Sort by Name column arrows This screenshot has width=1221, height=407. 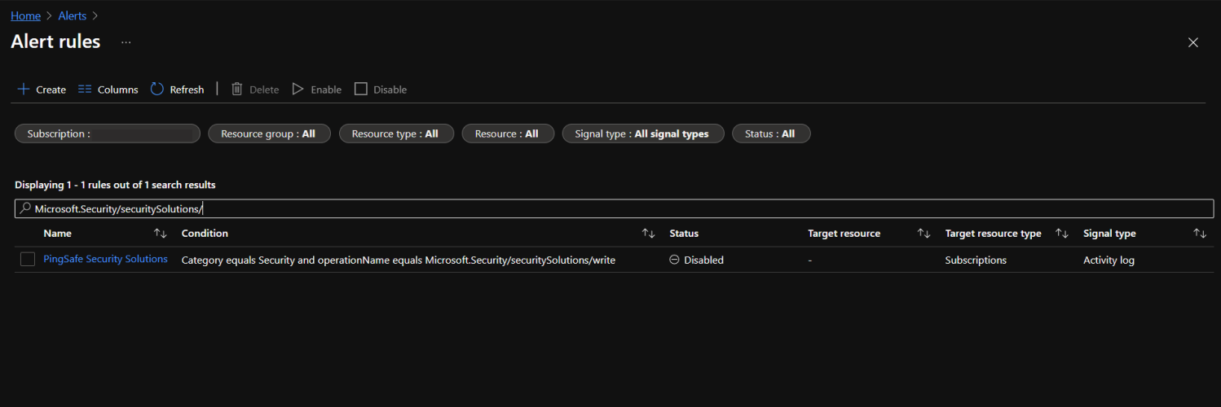(161, 234)
